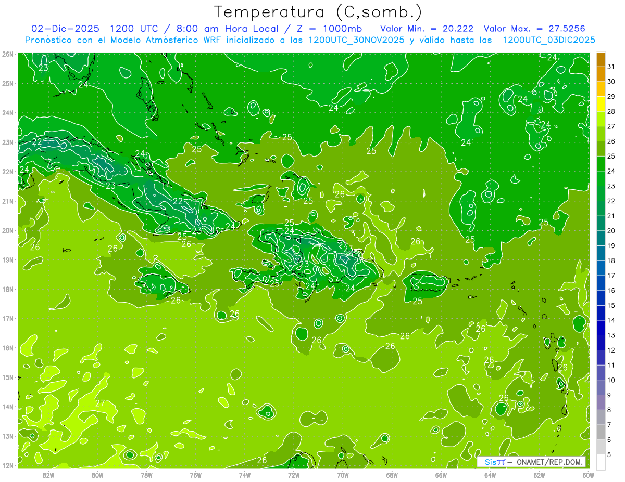This screenshot has height=482, width=625.
Task: Click the legend value '31'
Action: click(611, 67)
